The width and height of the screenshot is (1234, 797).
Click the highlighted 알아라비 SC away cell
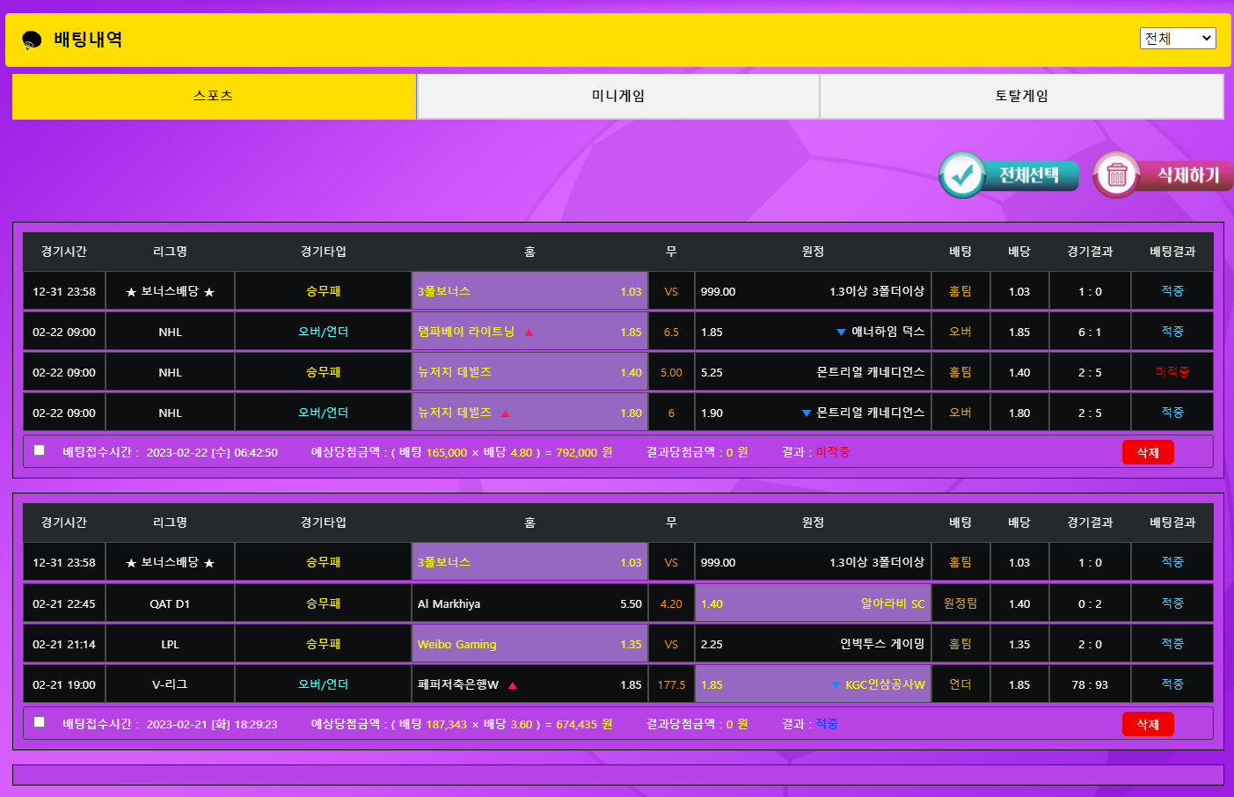coord(812,603)
